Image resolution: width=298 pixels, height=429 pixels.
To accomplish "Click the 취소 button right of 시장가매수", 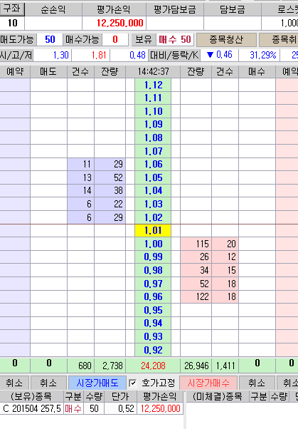I will point(257,383).
